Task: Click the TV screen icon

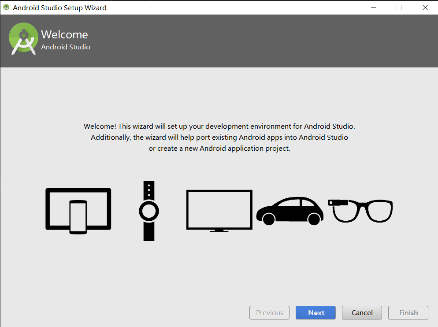Action: point(219,211)
